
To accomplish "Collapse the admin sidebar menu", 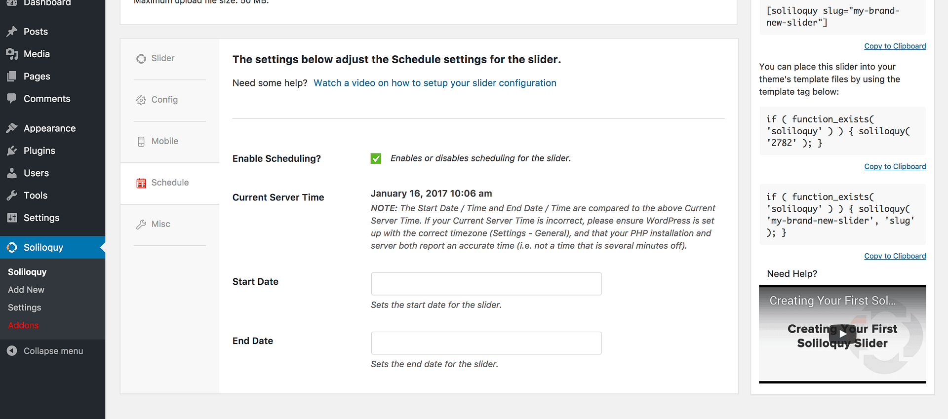I will (x=45, y=351).
